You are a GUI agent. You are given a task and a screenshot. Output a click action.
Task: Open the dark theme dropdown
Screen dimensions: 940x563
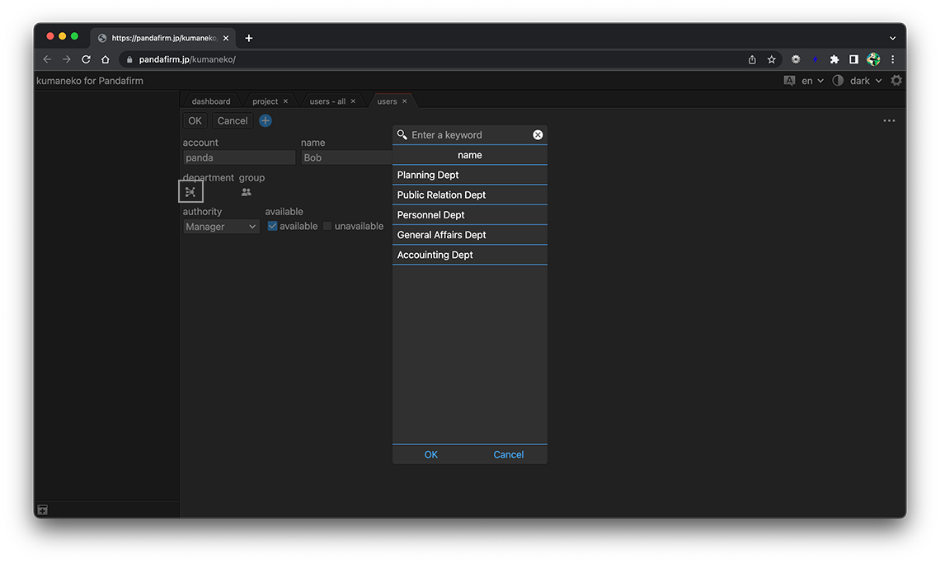point(865,81)
